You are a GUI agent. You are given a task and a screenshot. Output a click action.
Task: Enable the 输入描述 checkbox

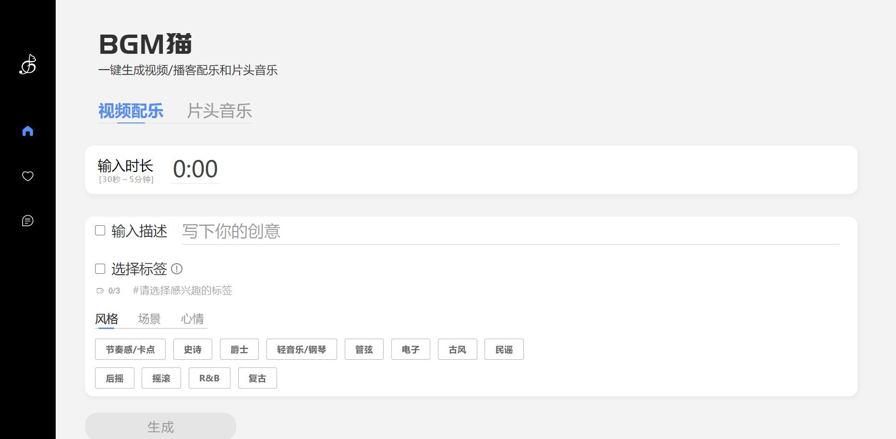100,231
